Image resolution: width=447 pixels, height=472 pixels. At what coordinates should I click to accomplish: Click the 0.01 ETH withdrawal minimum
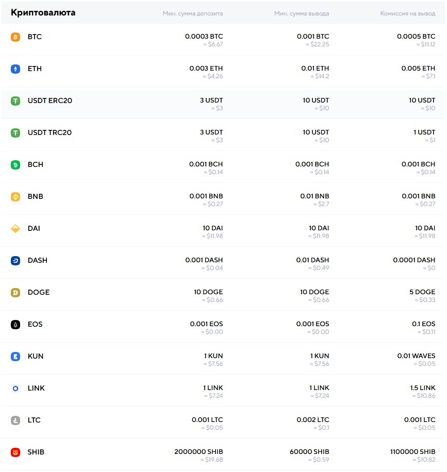[315, 69]
